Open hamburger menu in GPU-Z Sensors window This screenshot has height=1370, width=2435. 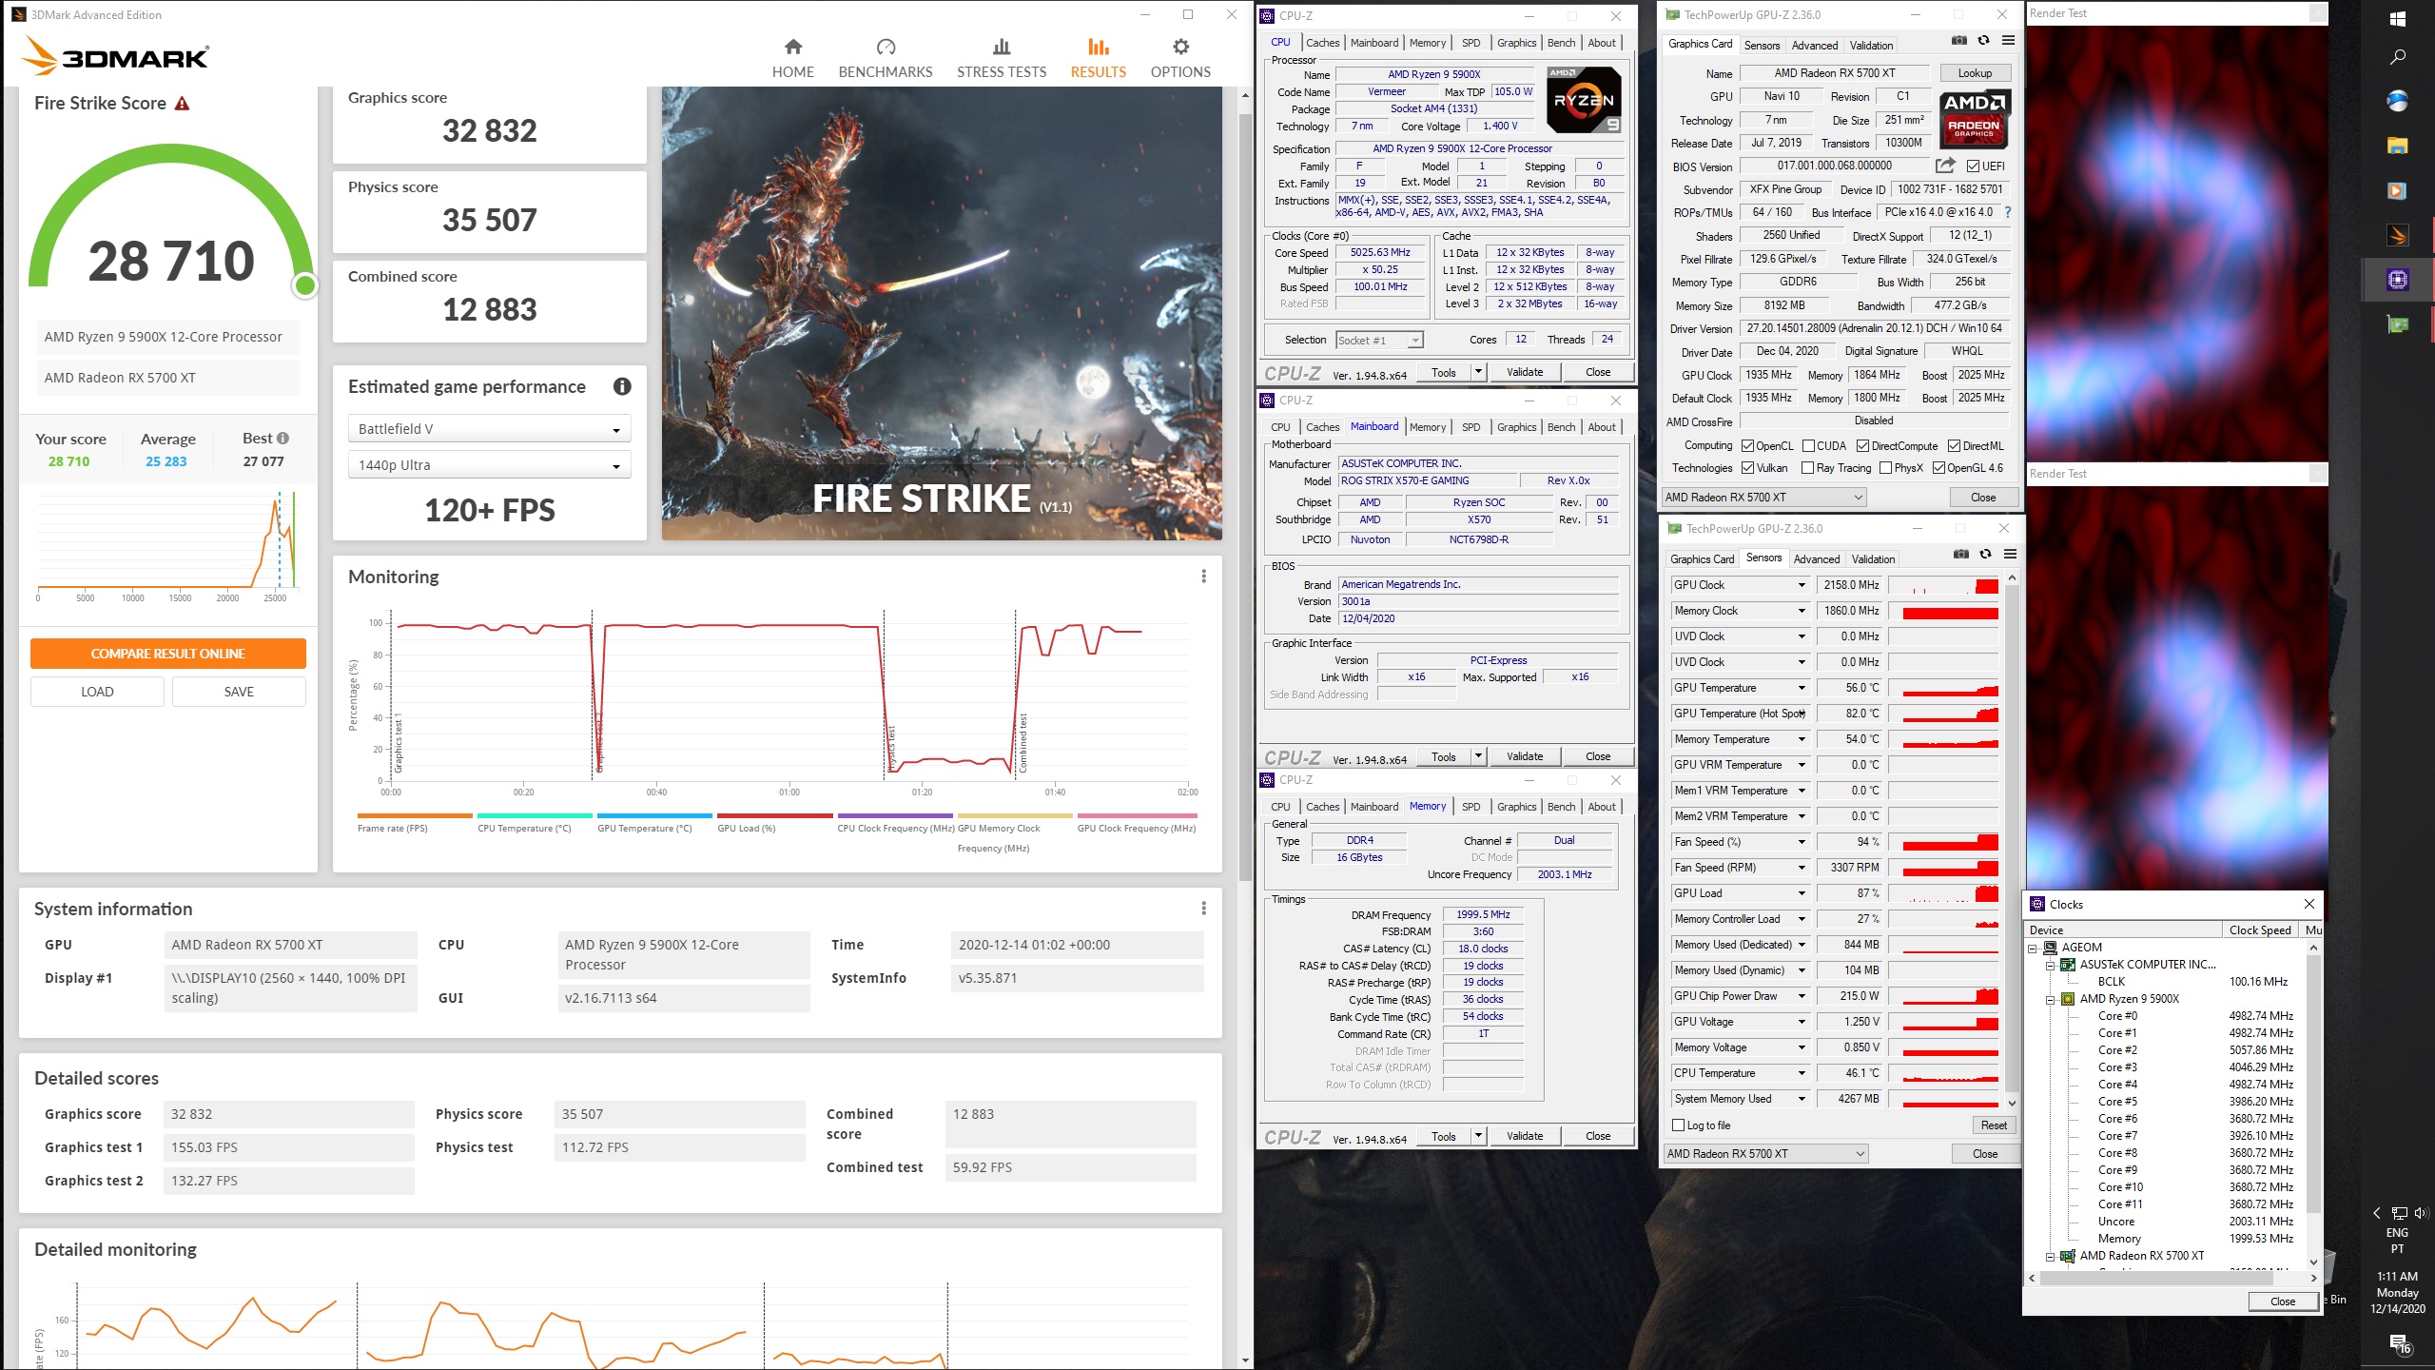point(2010,555)
